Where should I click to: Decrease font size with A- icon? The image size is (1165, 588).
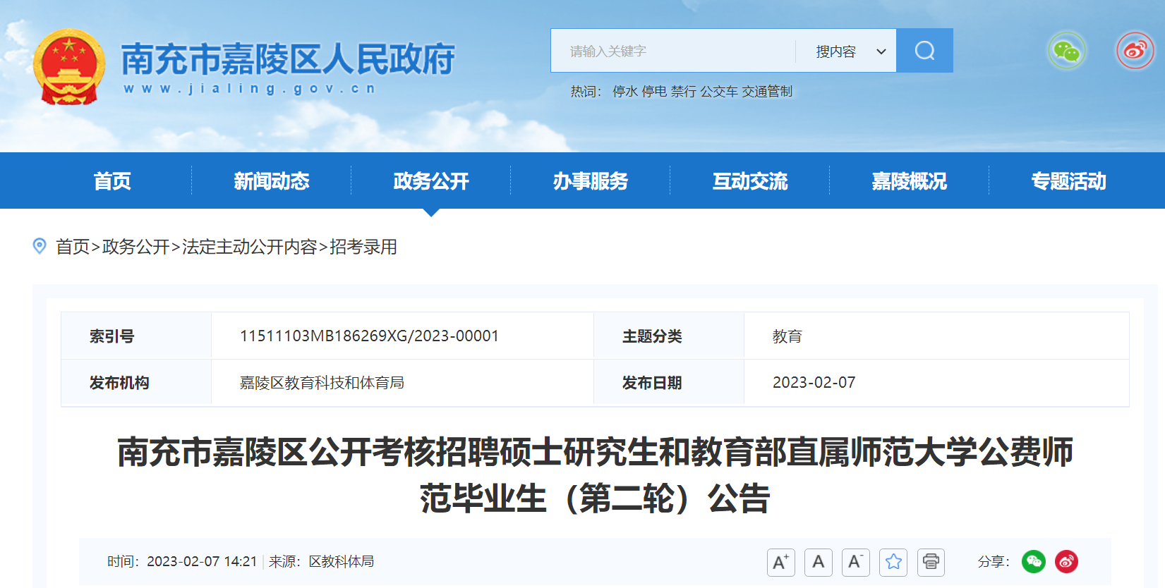855,562
